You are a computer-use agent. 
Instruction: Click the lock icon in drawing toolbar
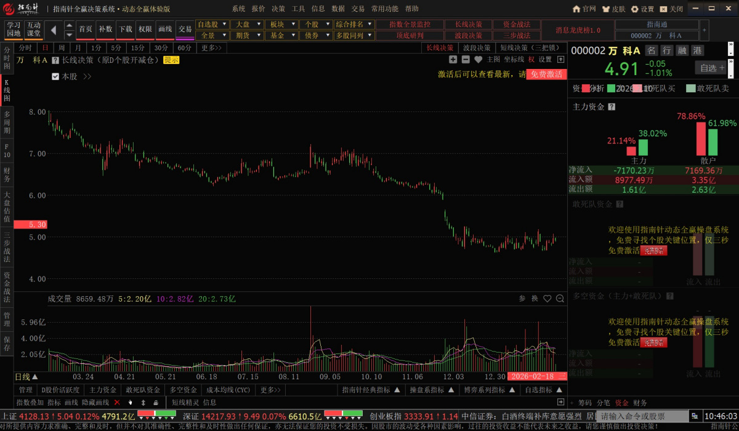tap(155, 402)
